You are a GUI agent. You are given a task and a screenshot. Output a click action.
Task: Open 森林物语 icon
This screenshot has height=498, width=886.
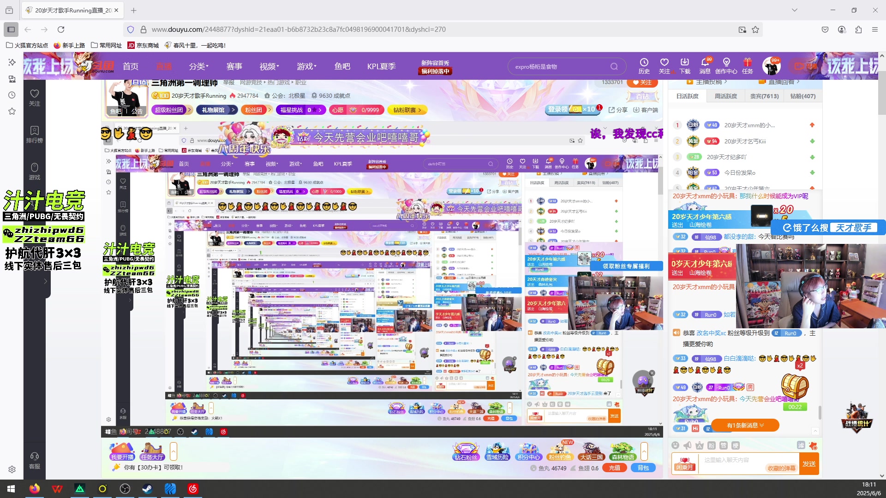tap(623, 451)
